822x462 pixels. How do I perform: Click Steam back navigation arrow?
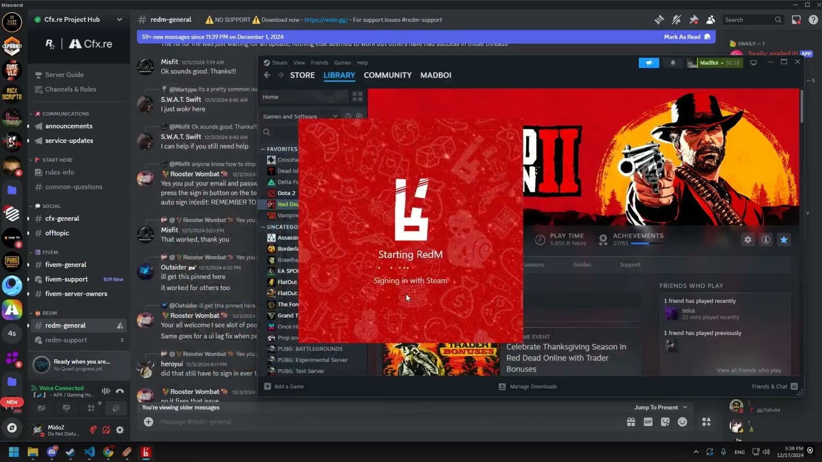click(267, 75)
